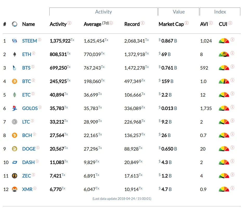Viewport: 245px width, 210px height.
Task: Click GOLOS AVI value 1,735
Action: [206, 108]
